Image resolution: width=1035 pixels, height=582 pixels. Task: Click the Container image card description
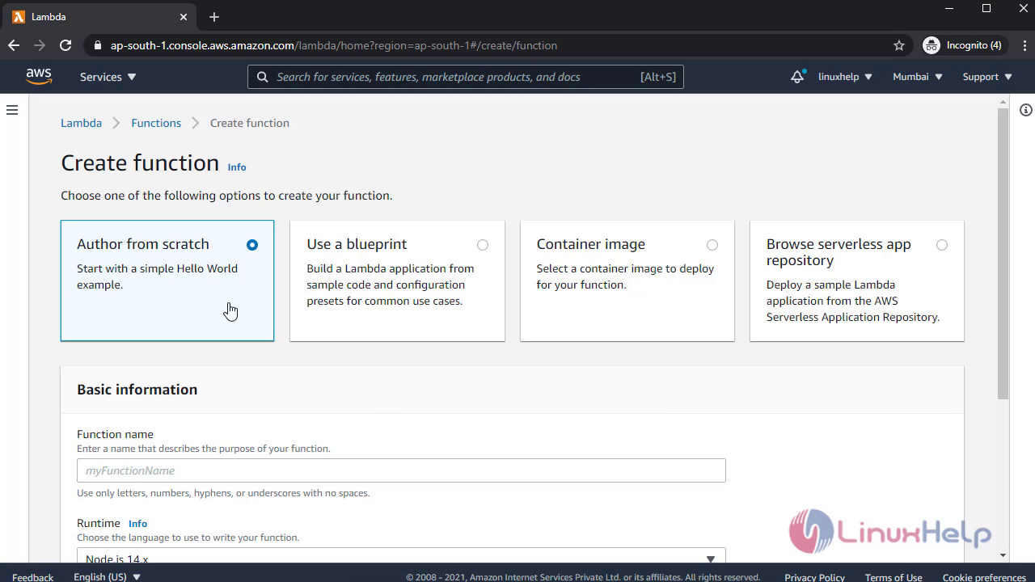(625, 276)
